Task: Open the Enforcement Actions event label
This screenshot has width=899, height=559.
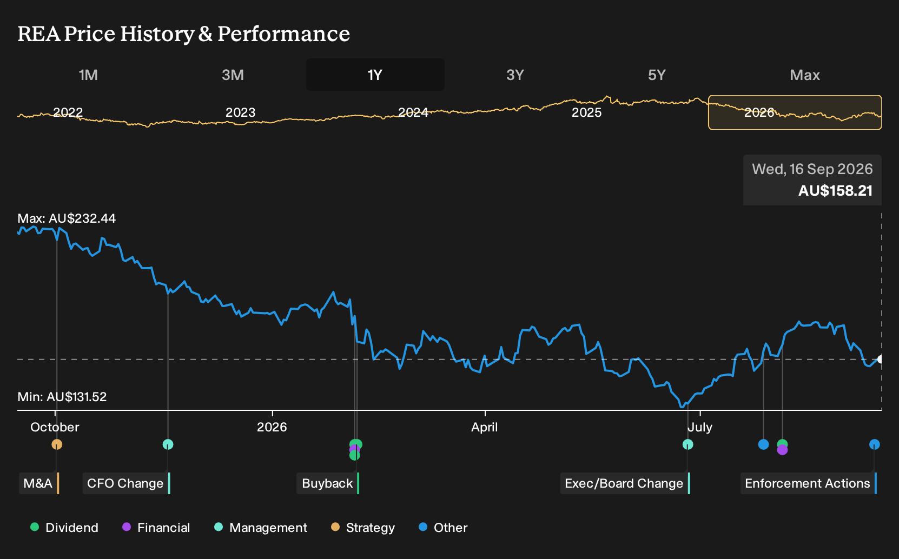Action: [x=809, y=483]
